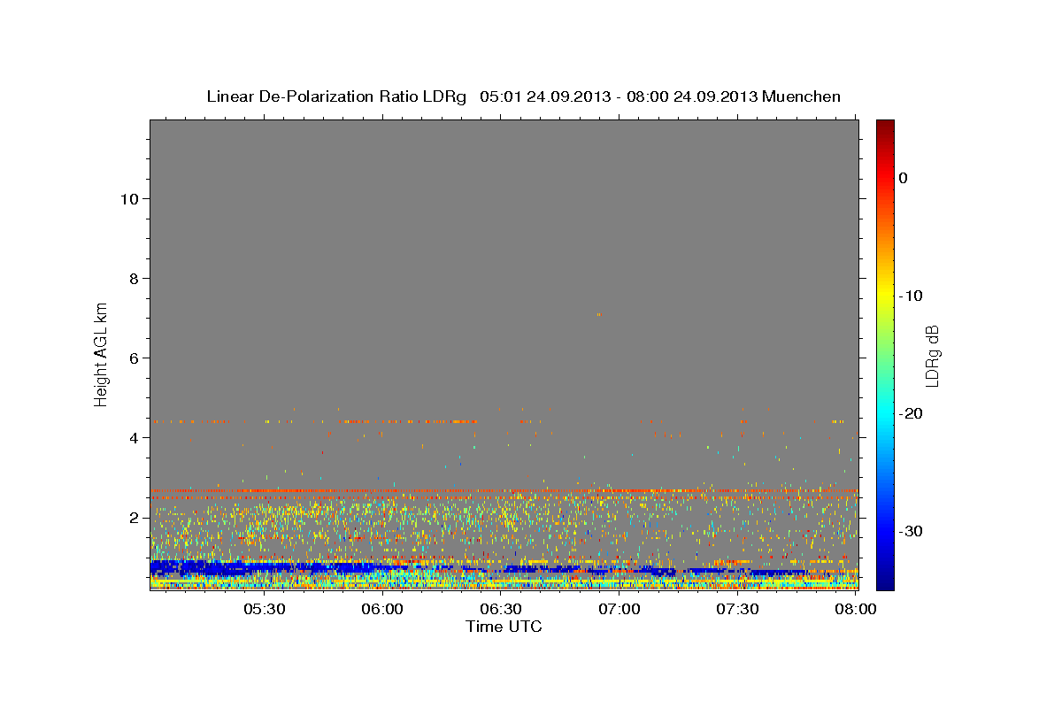1062x708 pixels.
Task: Click the 06:30 time tick label
Action: pos(501,609)
